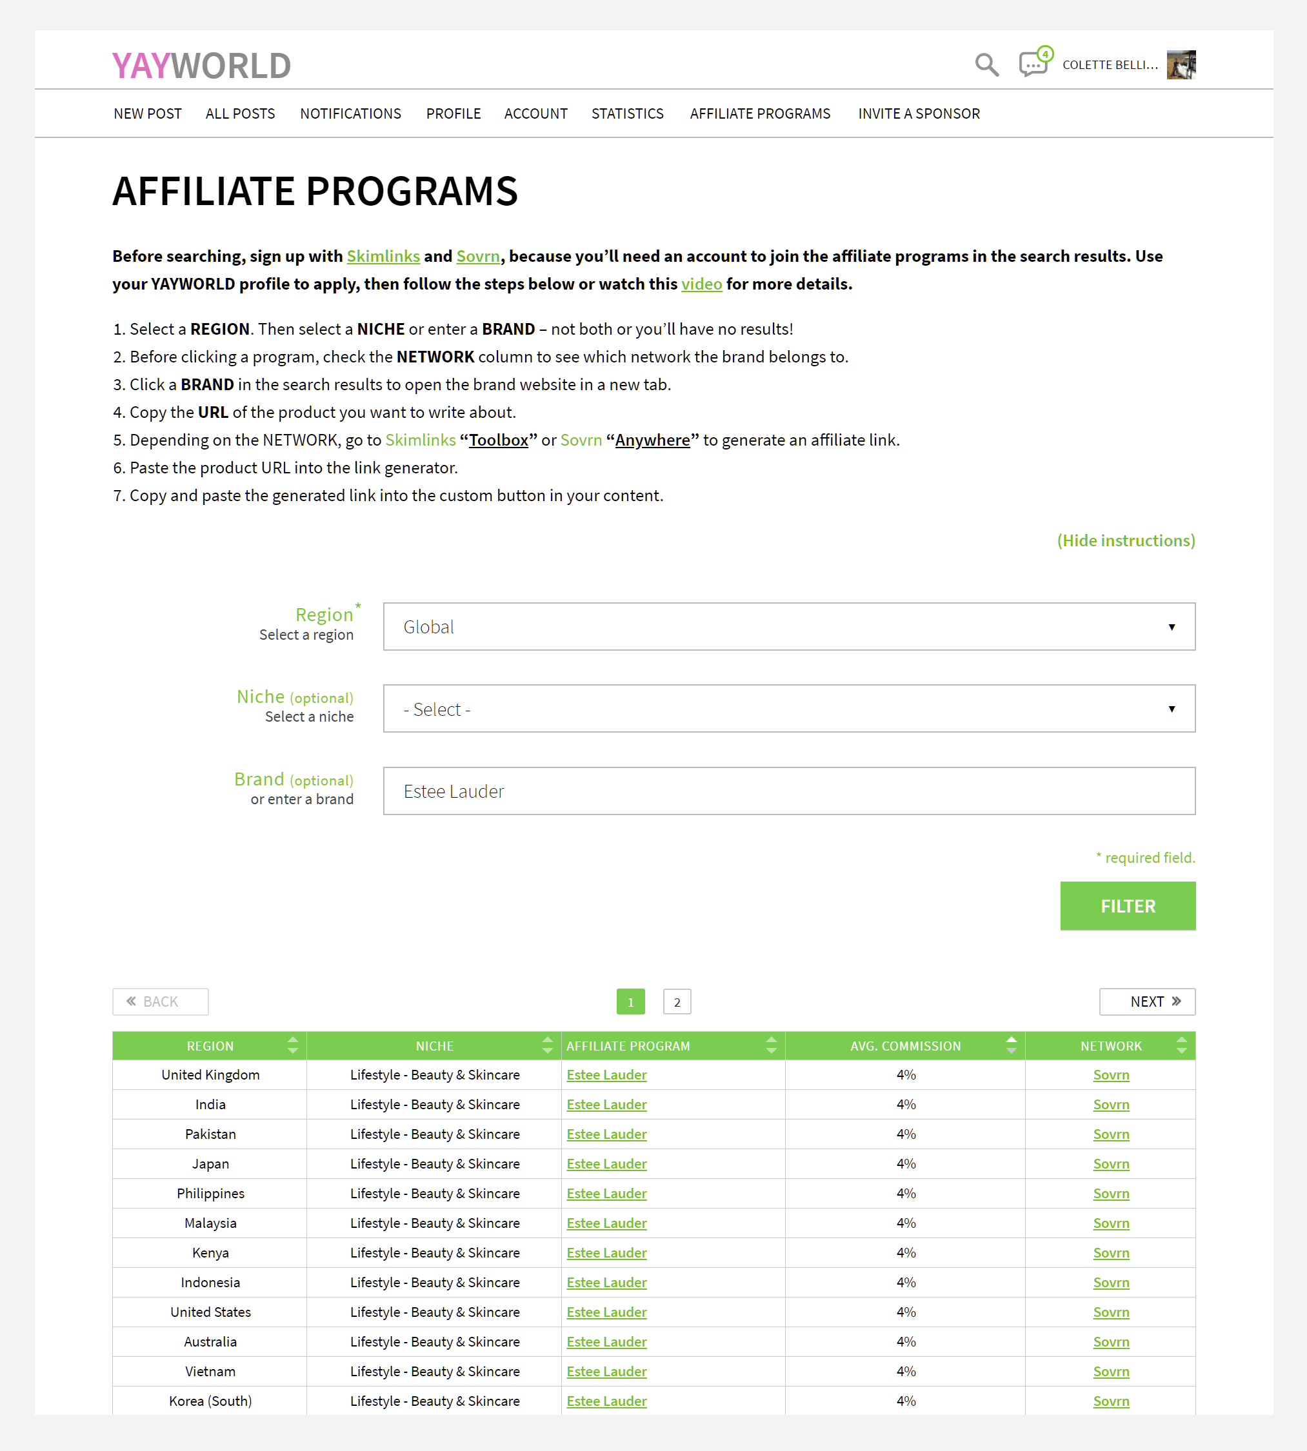This screenshot has height=1451, width=1307.
Task: Open Estee Lauder link in Pakistan row
Action: [607, 1134]
